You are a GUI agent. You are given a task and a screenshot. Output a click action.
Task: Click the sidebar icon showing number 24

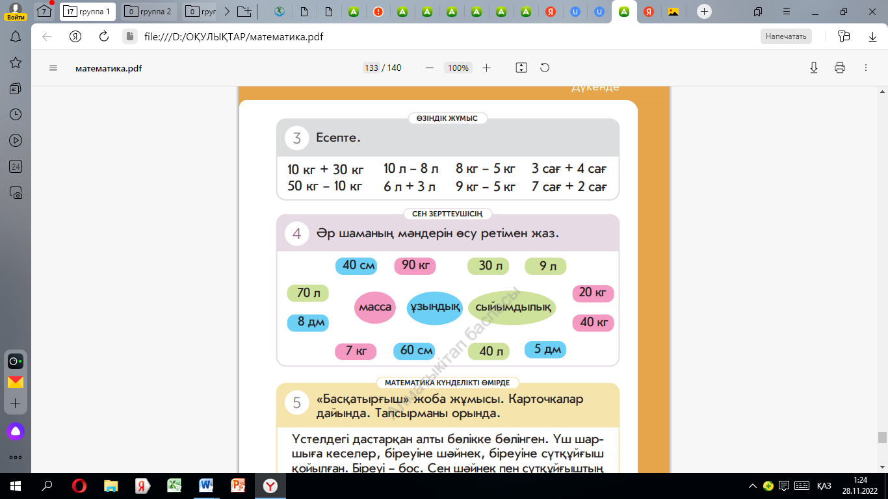(x=16, y=166)
